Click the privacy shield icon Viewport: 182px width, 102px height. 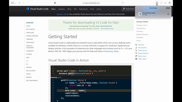(55, 3)
